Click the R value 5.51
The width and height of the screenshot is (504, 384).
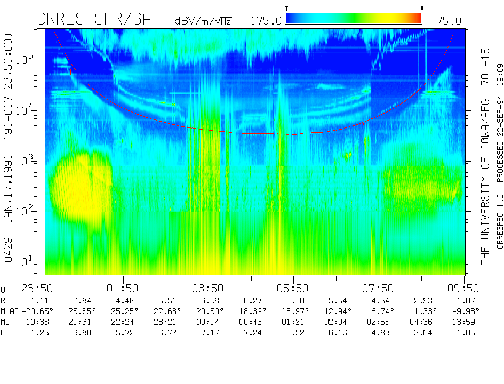[x=167, y=301]
